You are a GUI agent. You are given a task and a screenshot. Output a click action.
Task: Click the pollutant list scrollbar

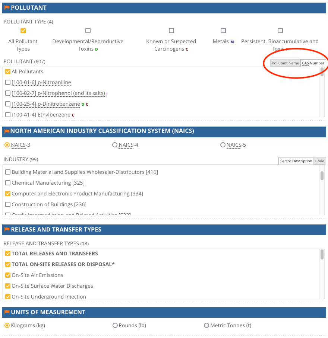[322, 72]
